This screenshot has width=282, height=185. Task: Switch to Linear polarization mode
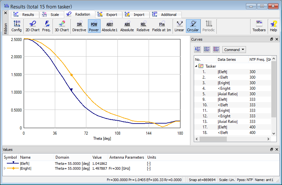(179, 26)
